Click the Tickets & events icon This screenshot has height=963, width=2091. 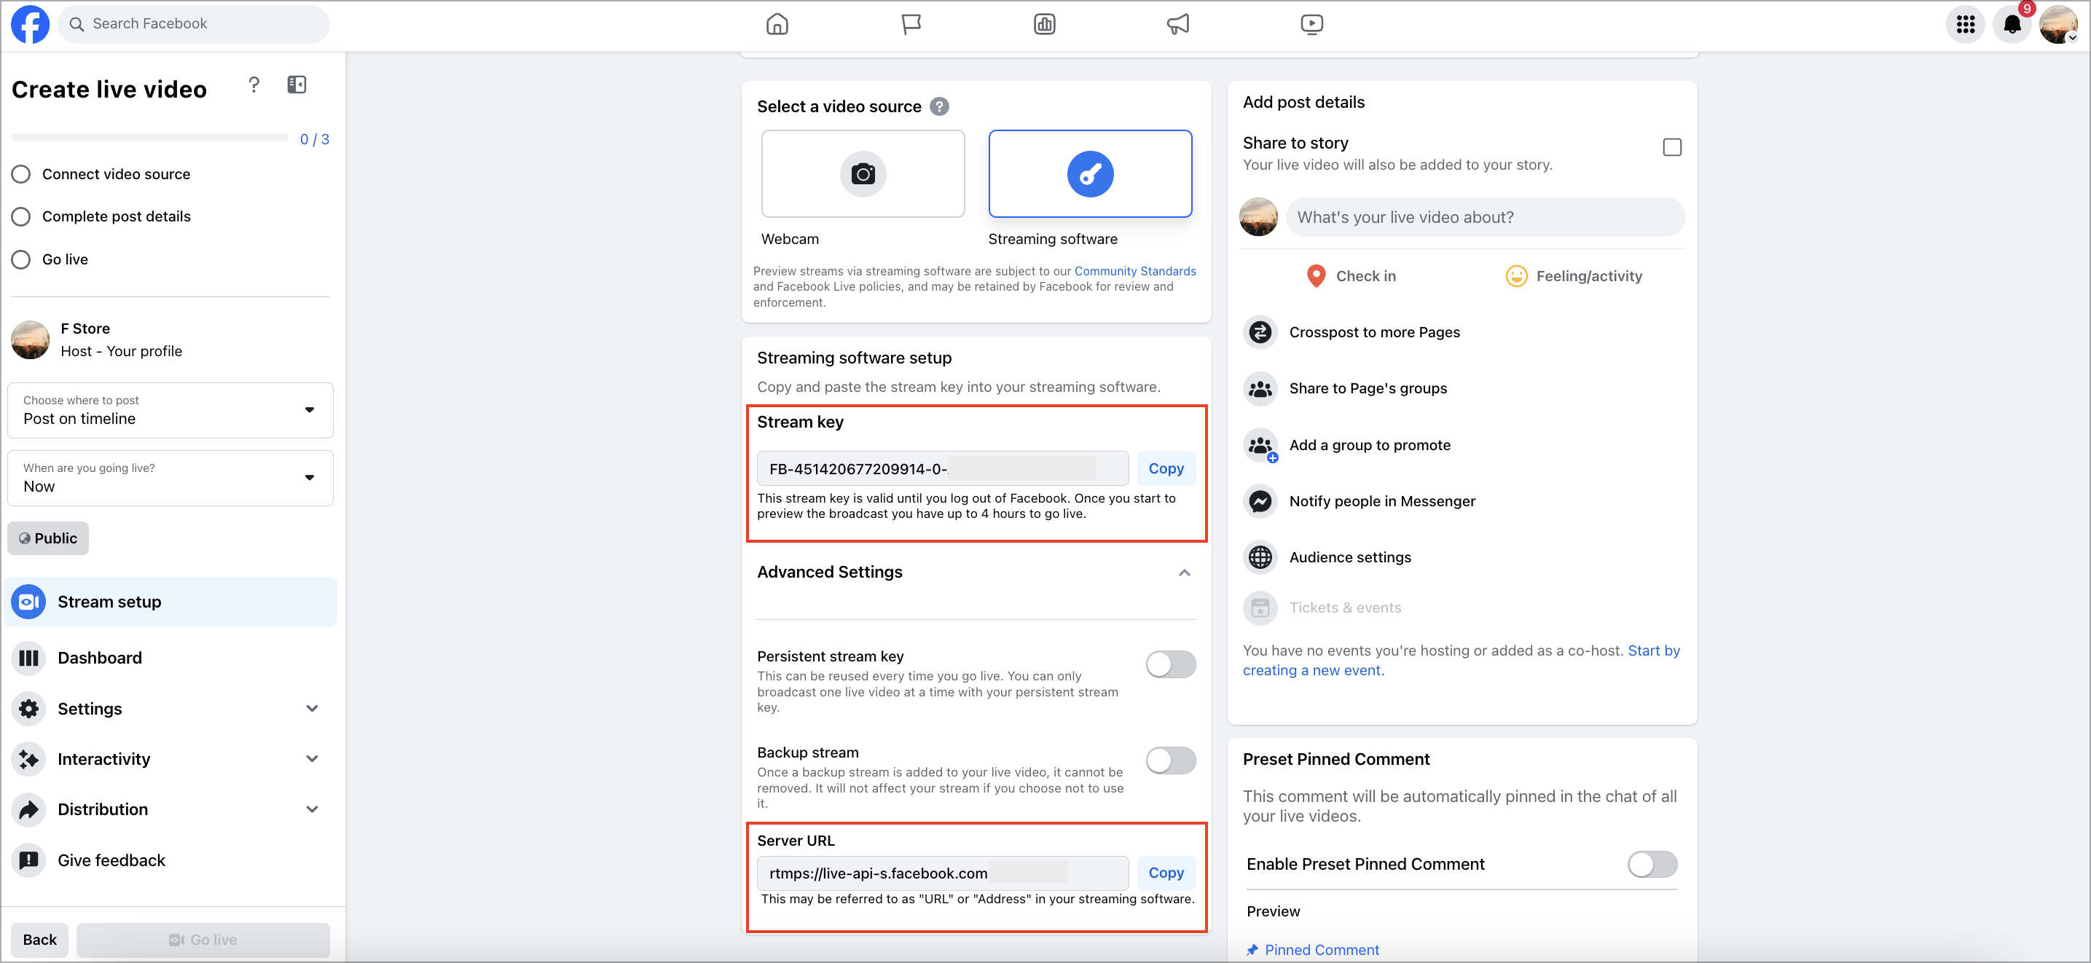(1260, 608)
